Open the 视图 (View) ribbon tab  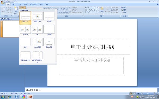(47, 4)
